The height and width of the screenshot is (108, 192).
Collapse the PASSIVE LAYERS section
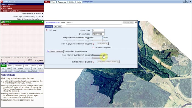(22, 11)
